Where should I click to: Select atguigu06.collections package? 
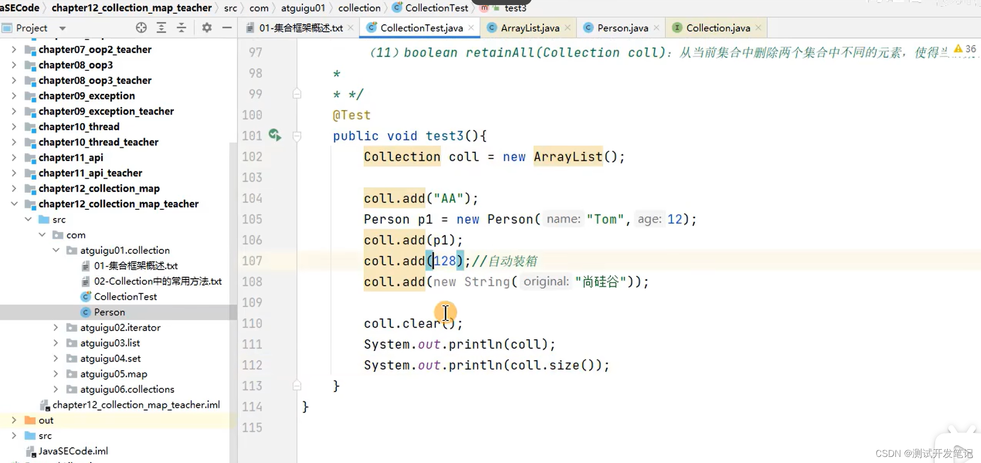[x=127, y=389]
